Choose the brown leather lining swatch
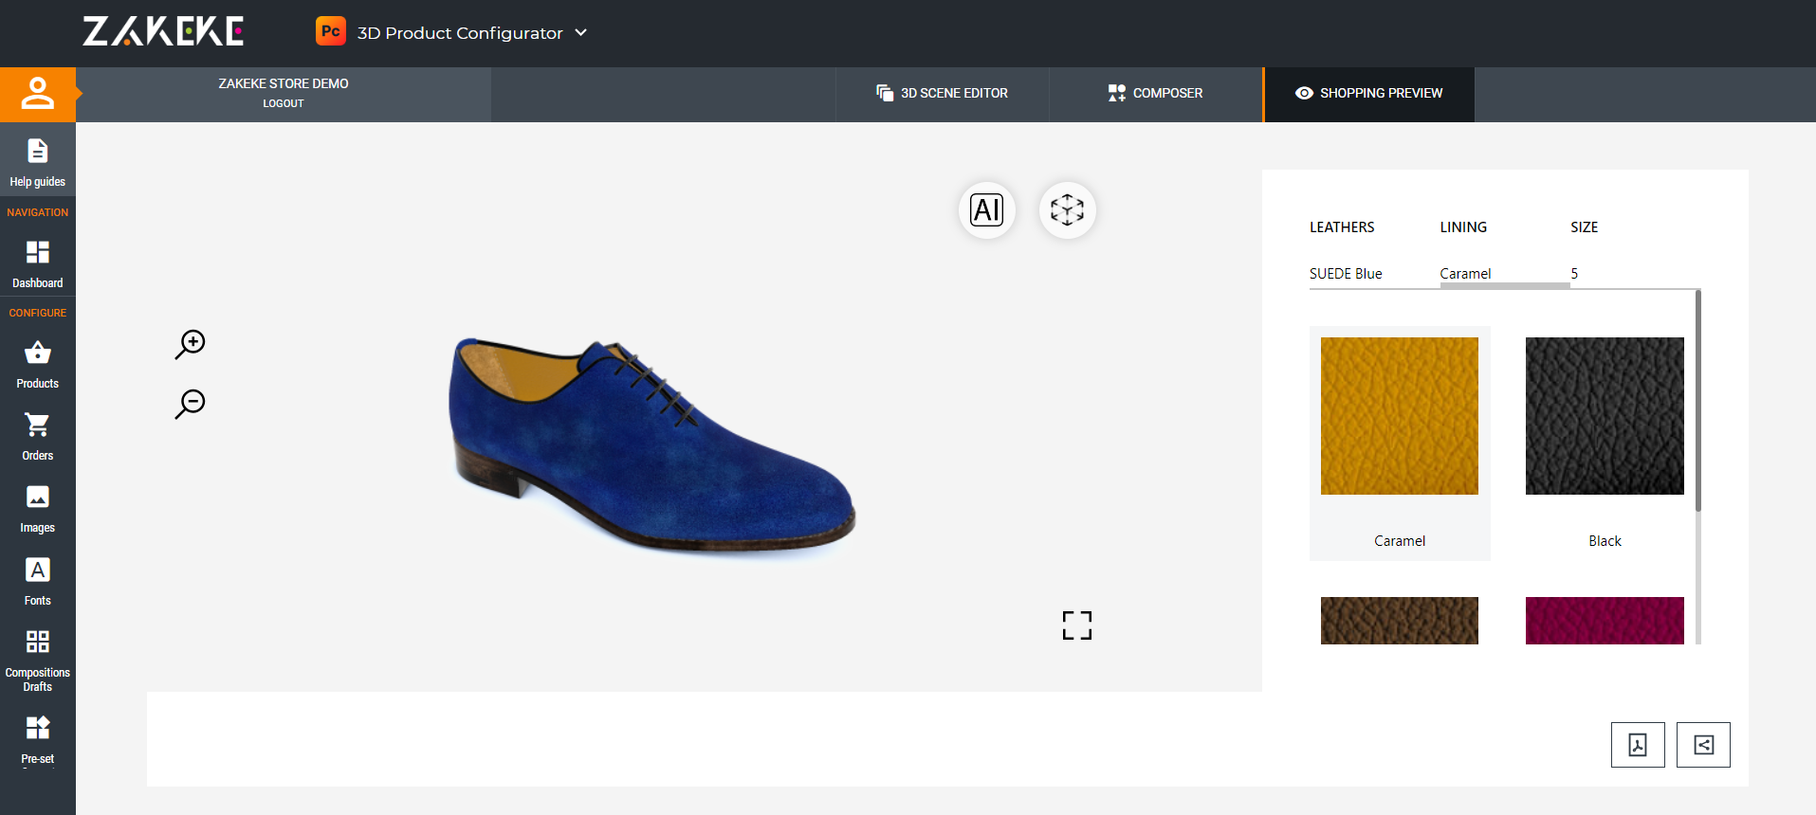This screenshot has height=815, width=1816. (1400, 621)
